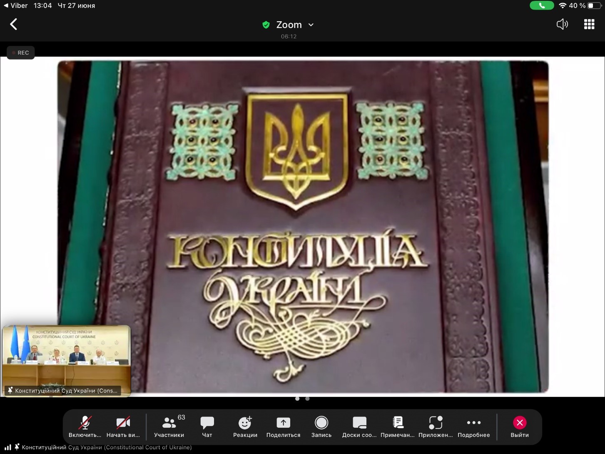
Task: Open the Zoom meeting info dropdown
Action: pyautogui.click(x=295, y=25)
